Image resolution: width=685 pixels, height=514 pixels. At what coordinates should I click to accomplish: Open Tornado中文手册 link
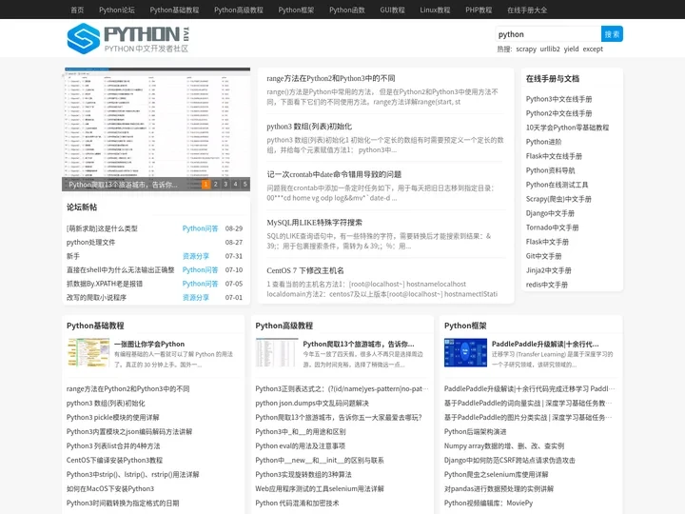click(x=552, y=227)
